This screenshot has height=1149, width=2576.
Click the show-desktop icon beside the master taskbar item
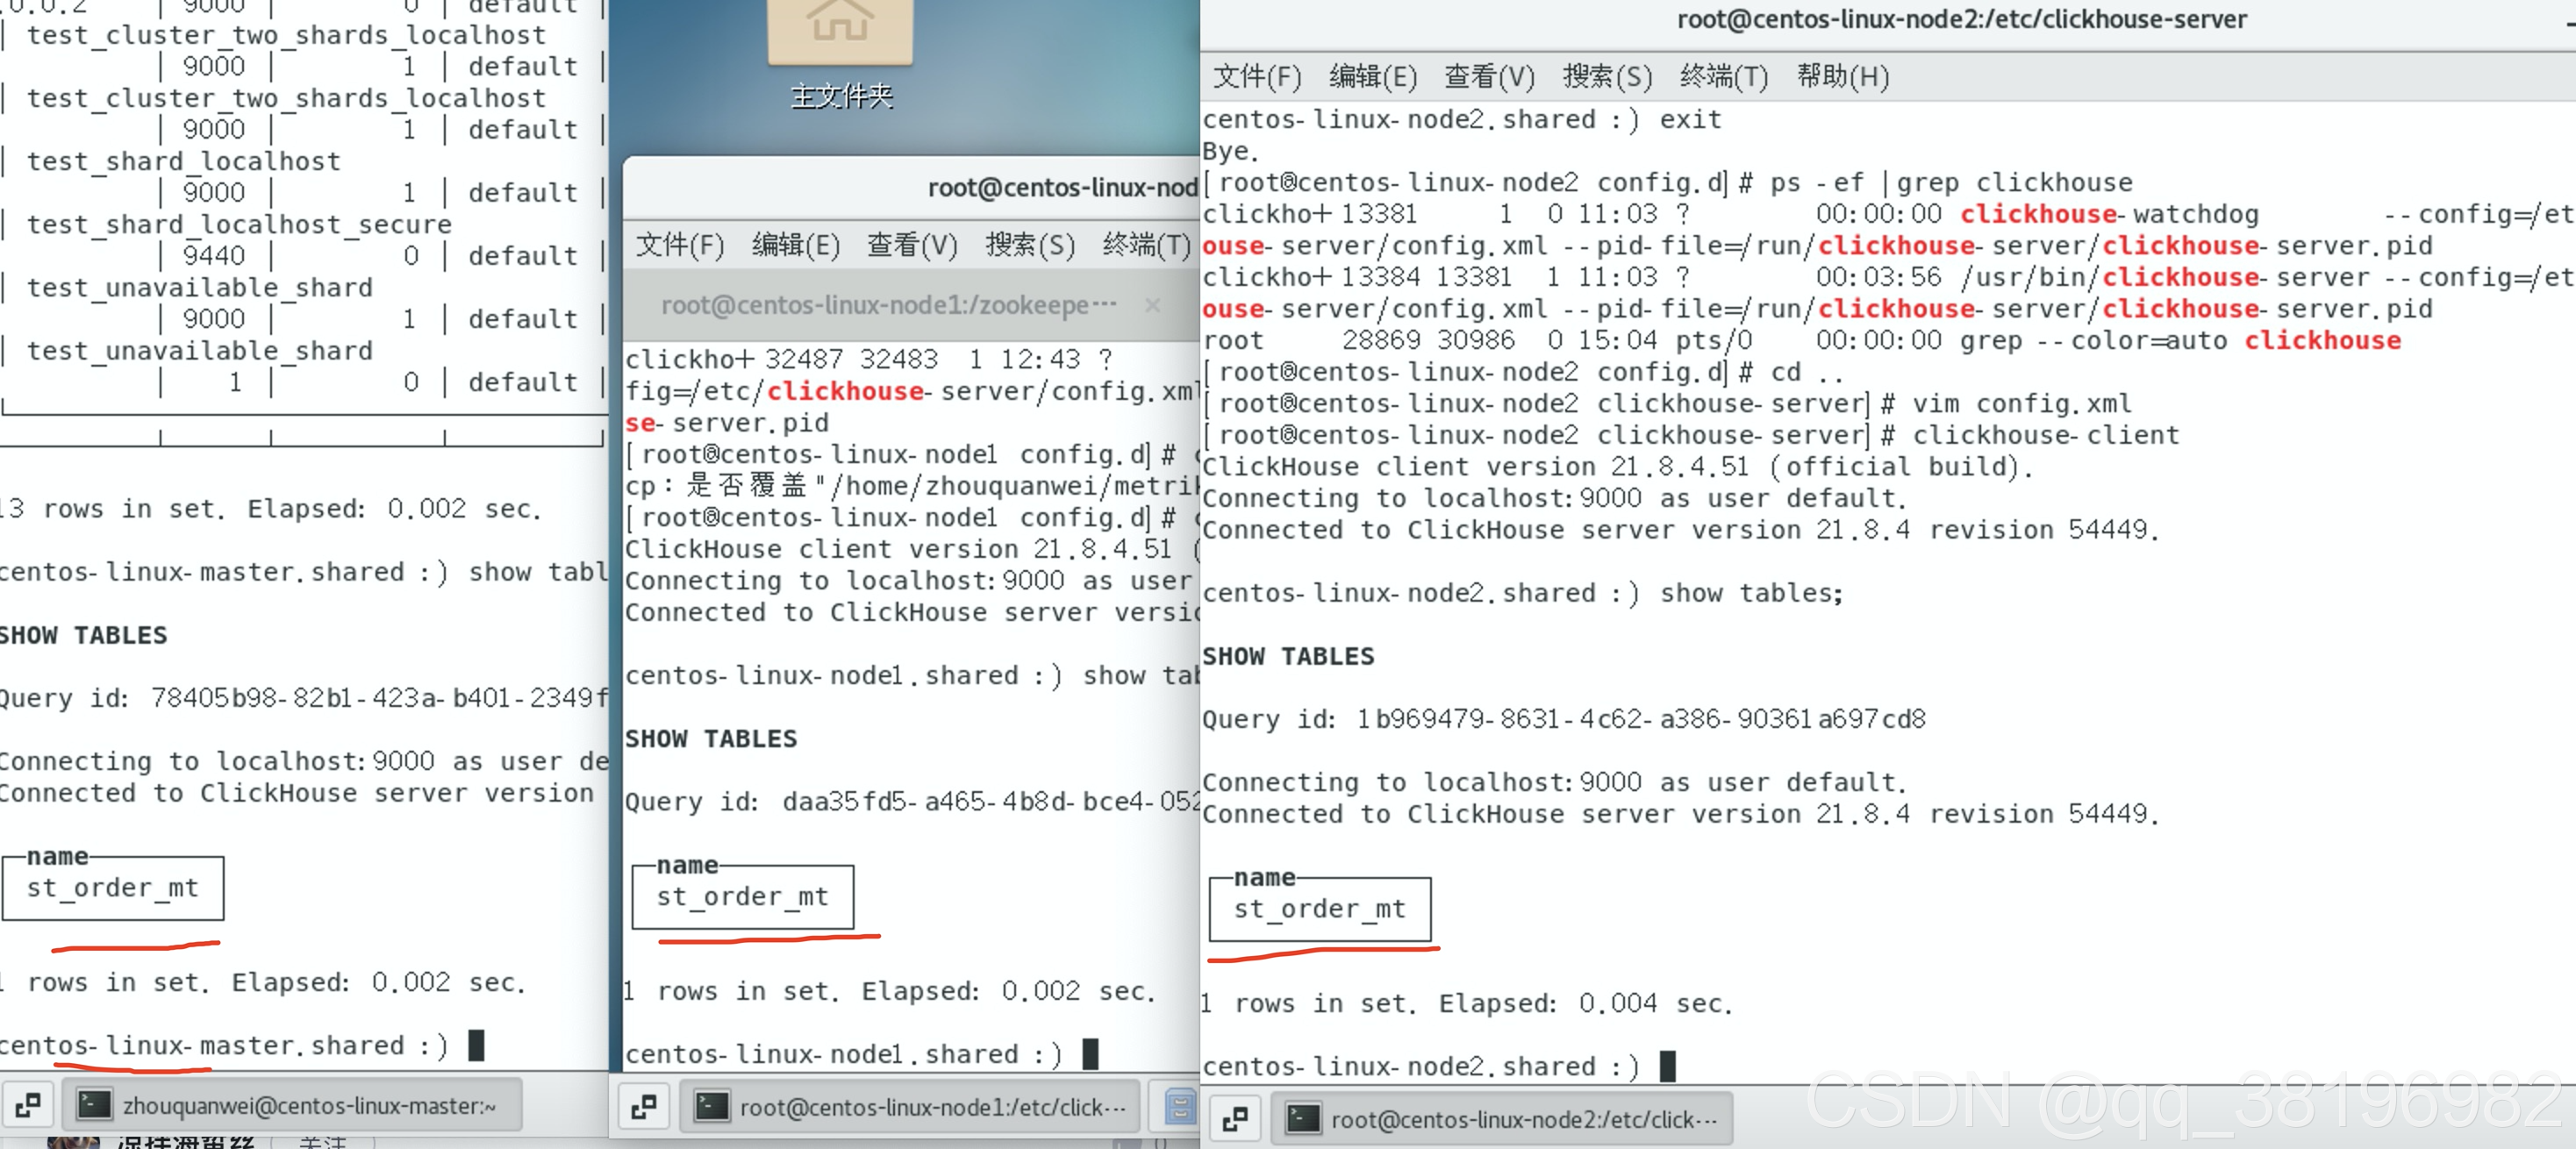(x=28, y=1105)
